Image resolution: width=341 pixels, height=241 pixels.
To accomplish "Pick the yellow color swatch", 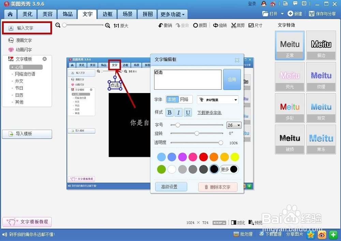I will [x=235, y=157].
